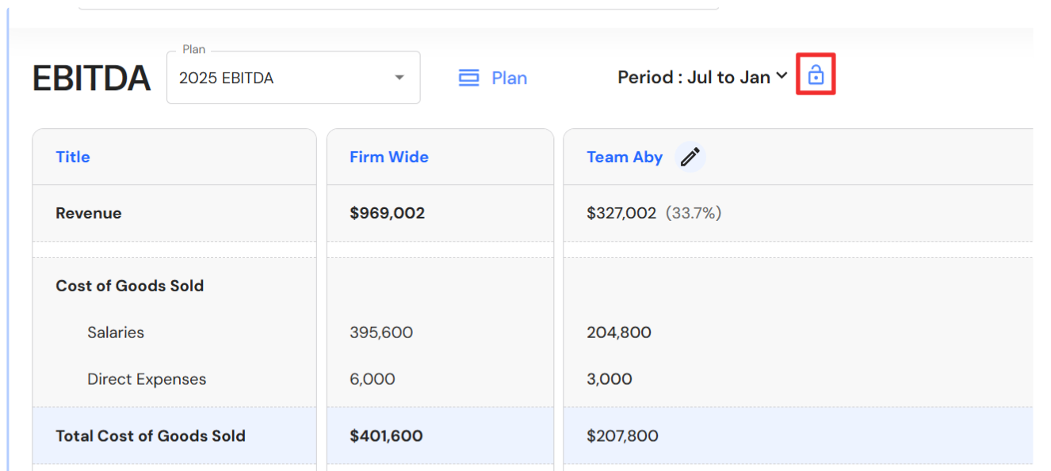Image resolution: width=1051 pixels, height=471 pixels.
Task: Click the pencil edit icon for Team Aby
Action: (x=690, y=157)
